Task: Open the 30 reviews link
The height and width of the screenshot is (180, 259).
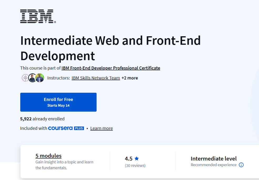Action: point(135,165)
